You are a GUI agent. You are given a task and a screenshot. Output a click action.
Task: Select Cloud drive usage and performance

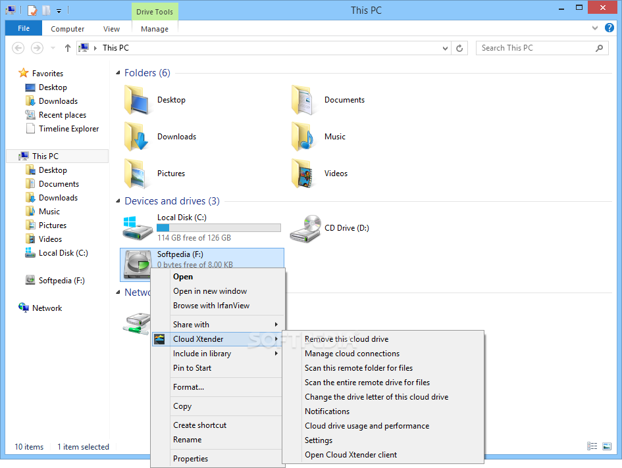(x=383, y=426)
